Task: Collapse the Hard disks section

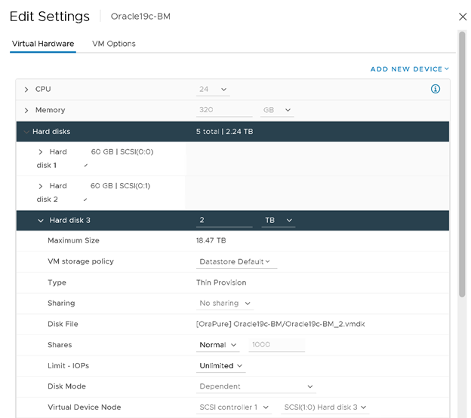Action: pos(26,132)
